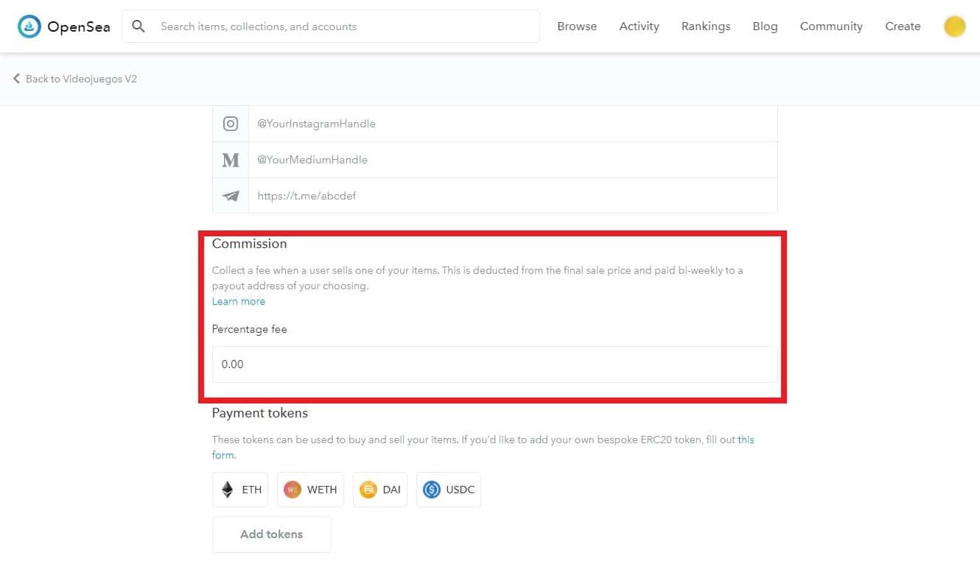This screenshot has width=980, height=561.
Task: Select the WETH token
Action: [x=310, y=490]
